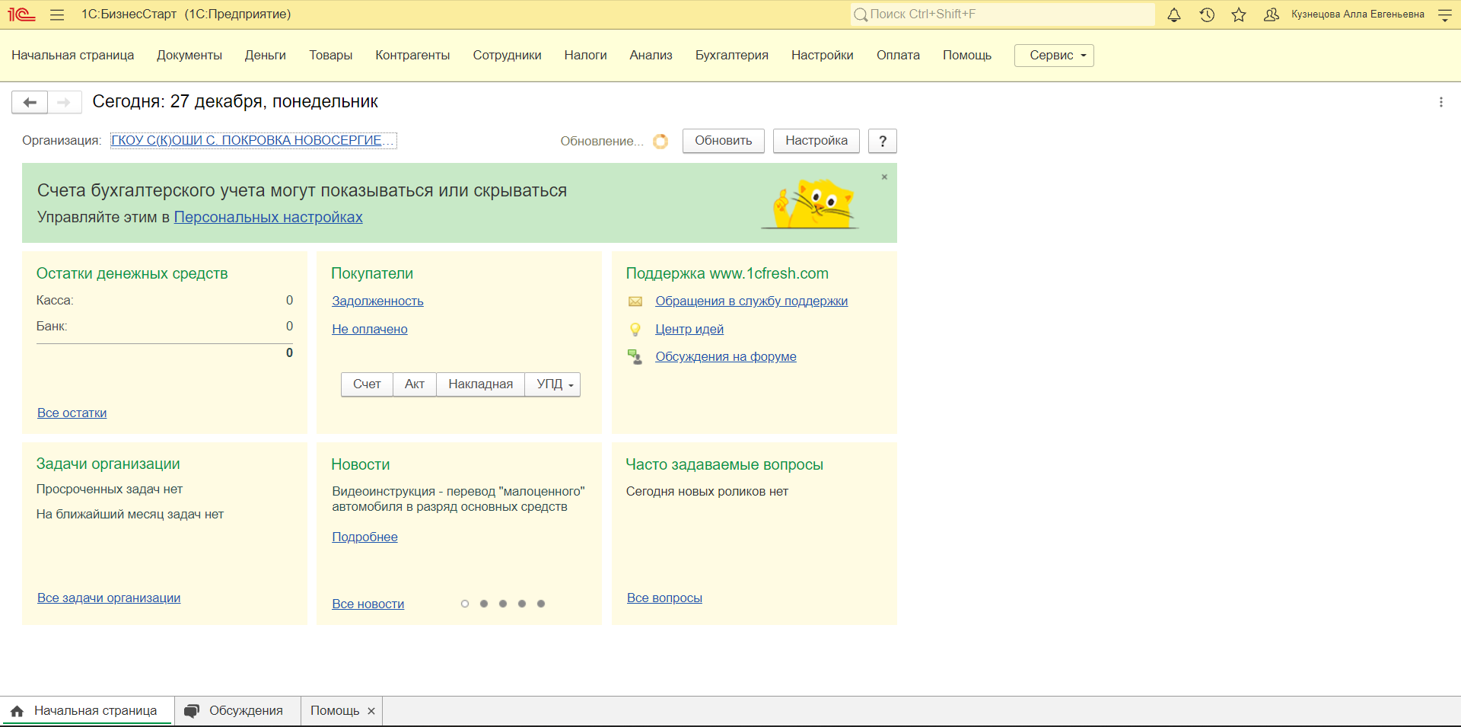The height and width of the screenshot is (727, 1461).
Task: Click the home icon in bottom tab bar
Action: pos(17,711)
